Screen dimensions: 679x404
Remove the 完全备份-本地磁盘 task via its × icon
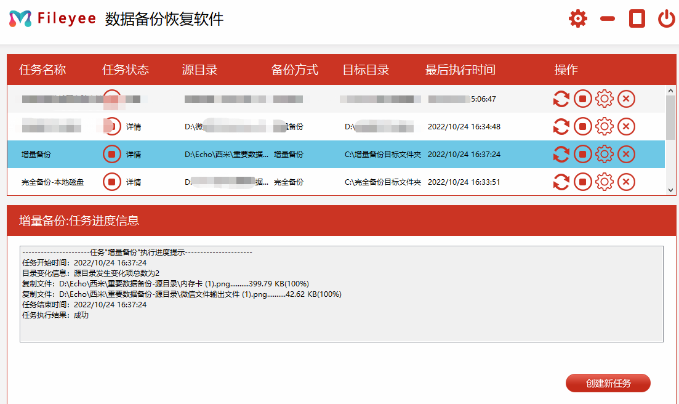click(626, 182)
